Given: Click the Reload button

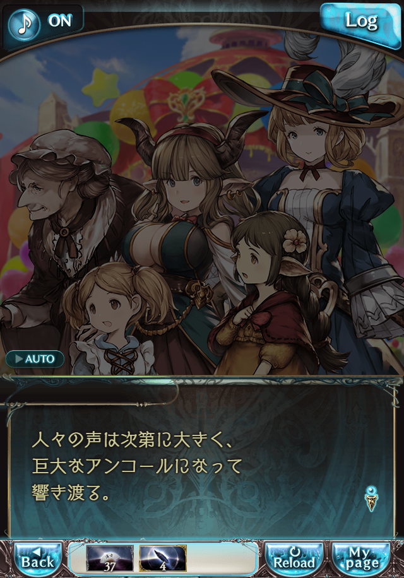Looking at the screenshot, I should click(294, 559).
